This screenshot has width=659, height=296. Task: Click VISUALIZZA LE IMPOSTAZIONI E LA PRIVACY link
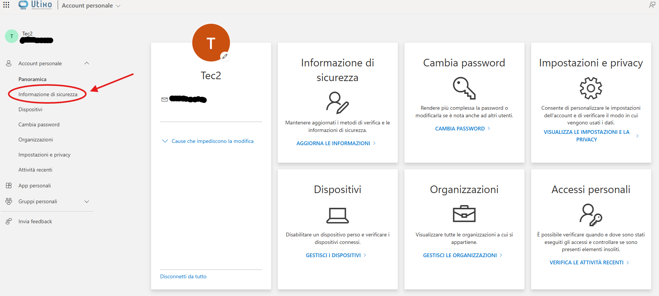(x=587, y=136)
